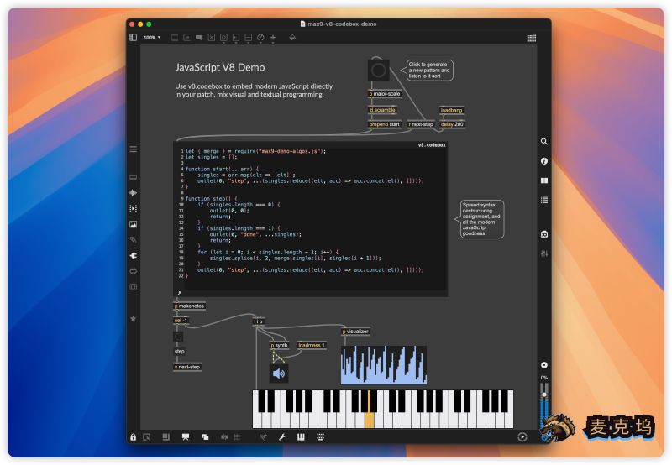Open the Max objects browser in left sidebar
672x465 pixels.
click(134, 177)
